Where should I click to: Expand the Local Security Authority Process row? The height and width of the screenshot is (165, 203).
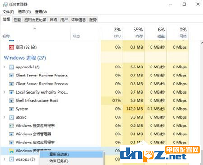[x=5, y=92]
